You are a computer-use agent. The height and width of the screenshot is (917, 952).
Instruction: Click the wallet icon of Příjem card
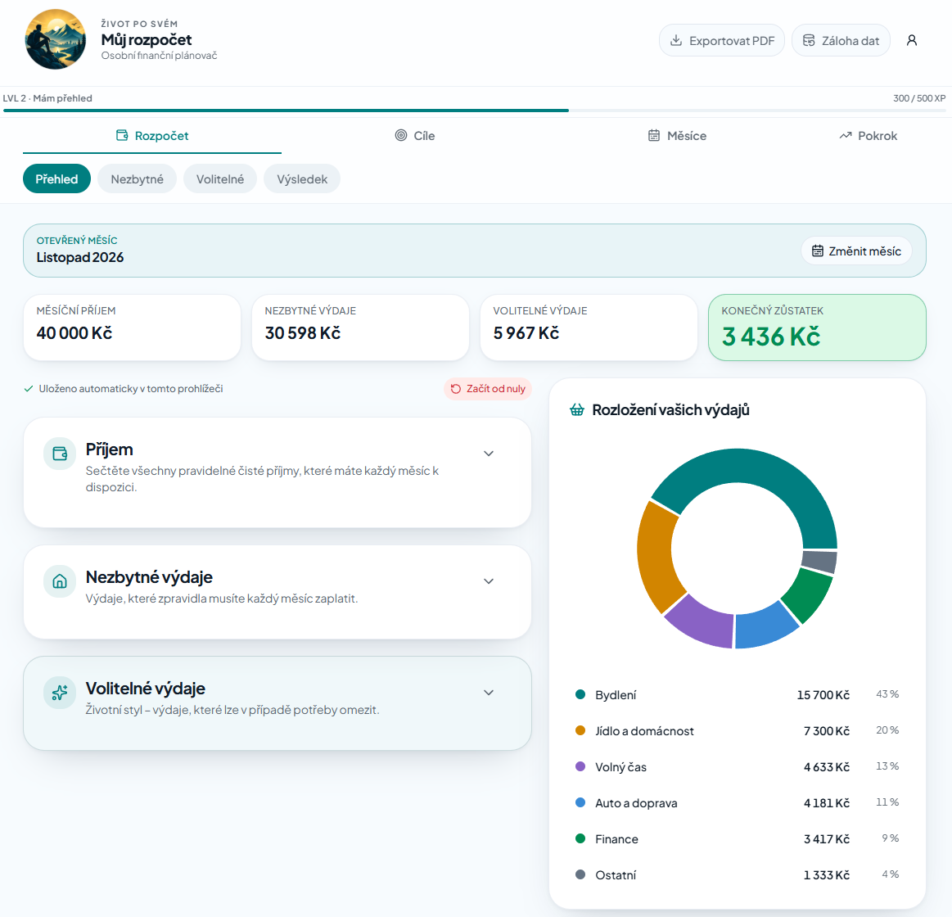60,454
